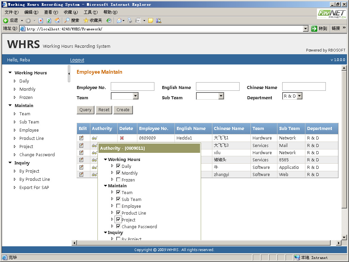This screenshot has width=349, height=262.
Task: Click the green Go arrow icon
Action: (x=314, y=29)
